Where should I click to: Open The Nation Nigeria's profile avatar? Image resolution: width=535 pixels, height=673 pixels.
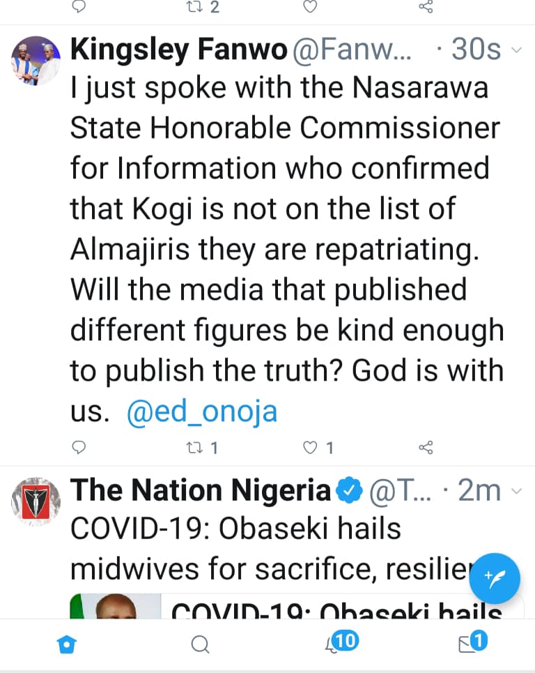pyautogui.click(x=36, y=501)
